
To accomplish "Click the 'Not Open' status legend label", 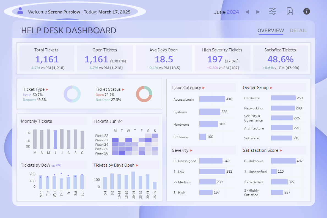I will (103, 100).
